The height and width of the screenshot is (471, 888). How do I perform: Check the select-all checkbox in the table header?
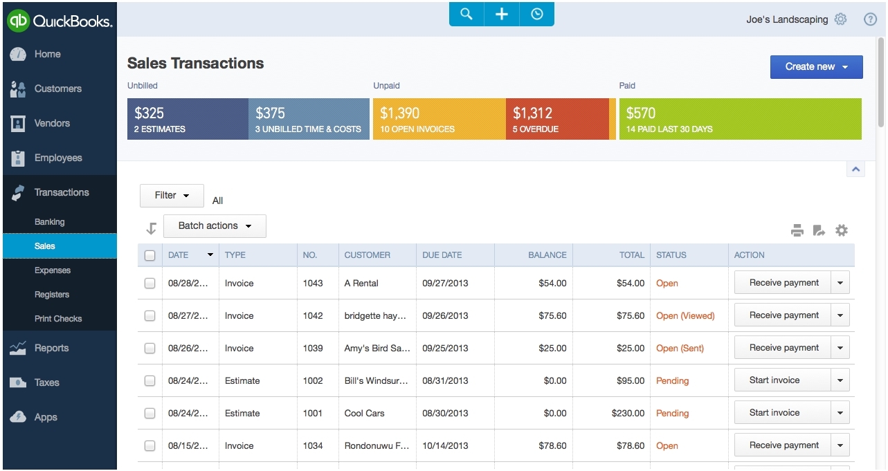tap(149, 255)
